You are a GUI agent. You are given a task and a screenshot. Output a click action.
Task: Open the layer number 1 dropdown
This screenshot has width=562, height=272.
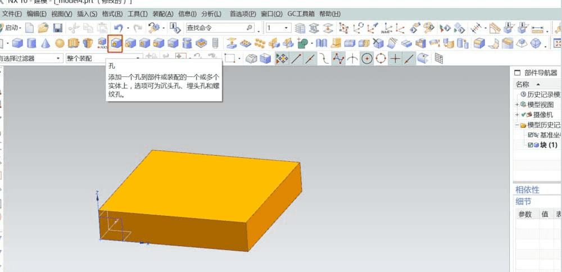[x=287, y=28]
